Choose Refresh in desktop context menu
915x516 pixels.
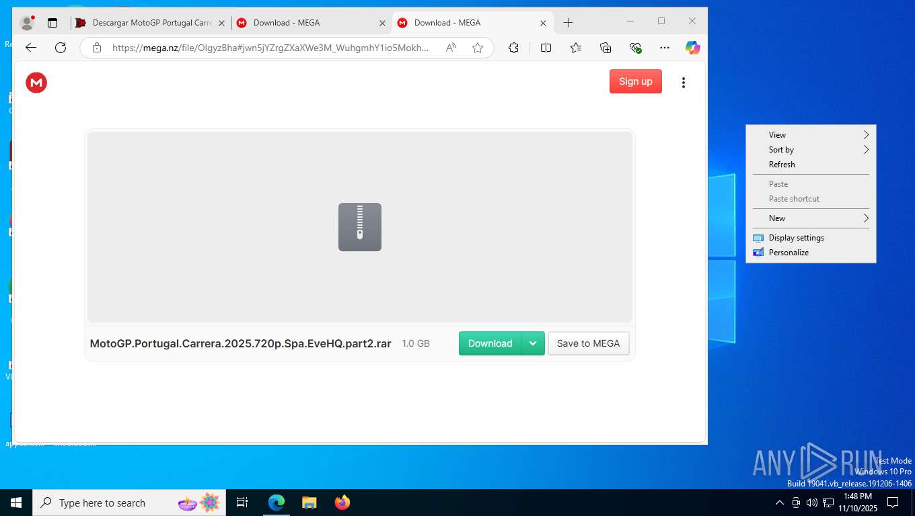click(811, 165)
